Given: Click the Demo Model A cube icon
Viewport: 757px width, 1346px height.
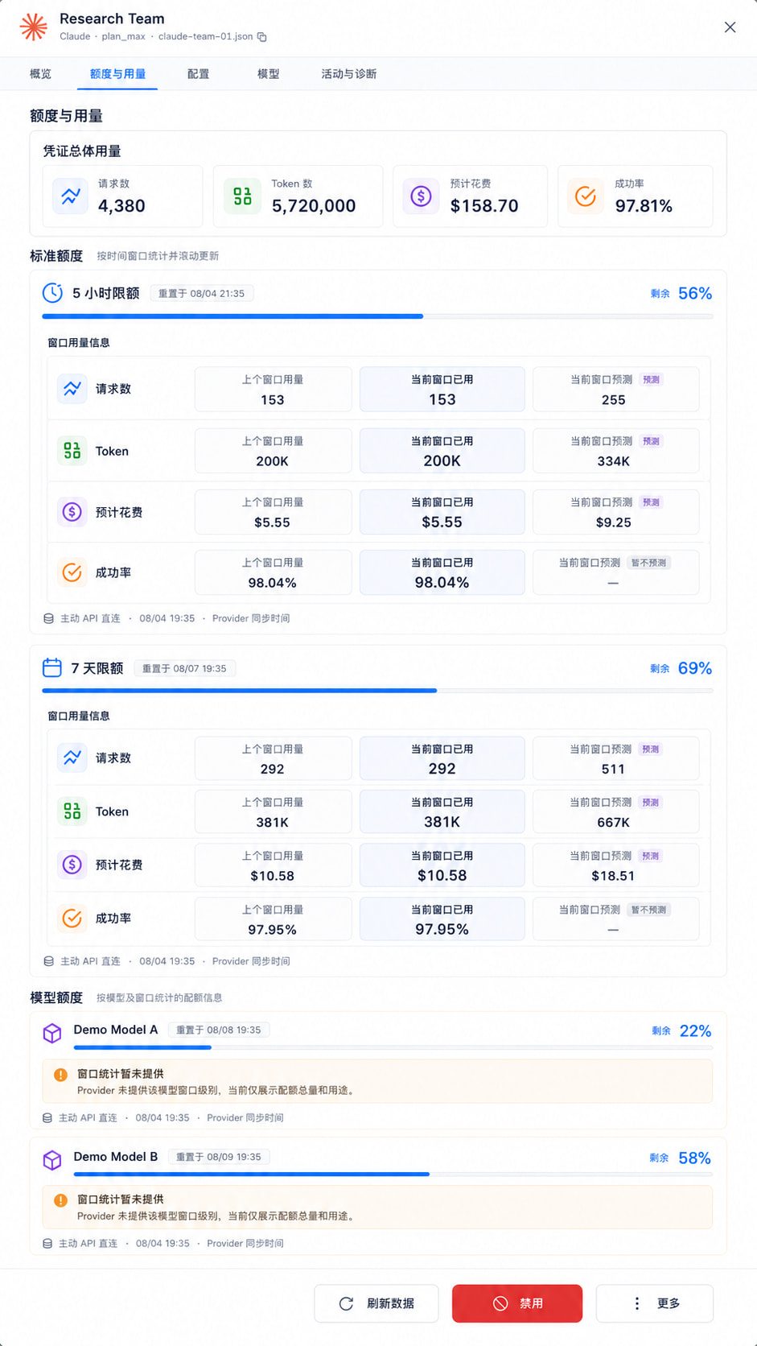Looking at the screenshot, I should pyautogui.click(x=52, y=1033).
